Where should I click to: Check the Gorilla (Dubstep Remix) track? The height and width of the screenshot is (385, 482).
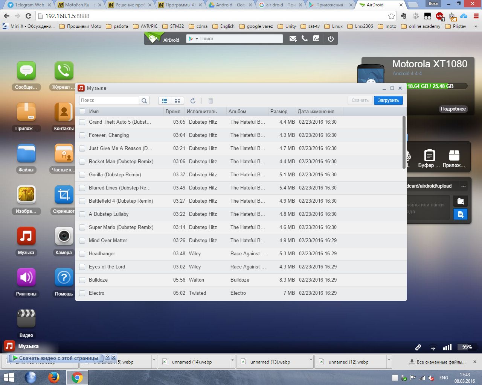[x=82, y=175]
